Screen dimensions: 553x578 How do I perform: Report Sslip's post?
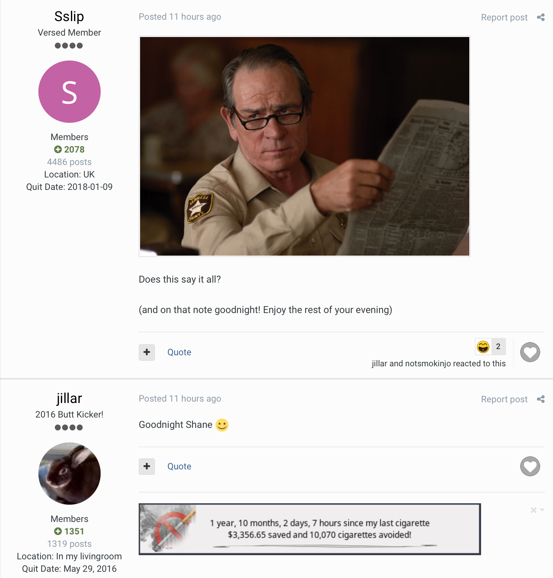tap(504, 17)
